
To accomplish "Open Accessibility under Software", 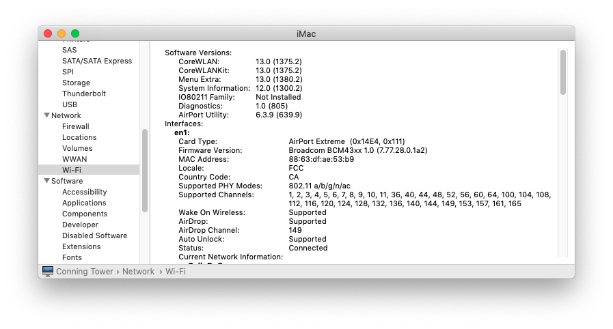I will click(x=85, y=192).
